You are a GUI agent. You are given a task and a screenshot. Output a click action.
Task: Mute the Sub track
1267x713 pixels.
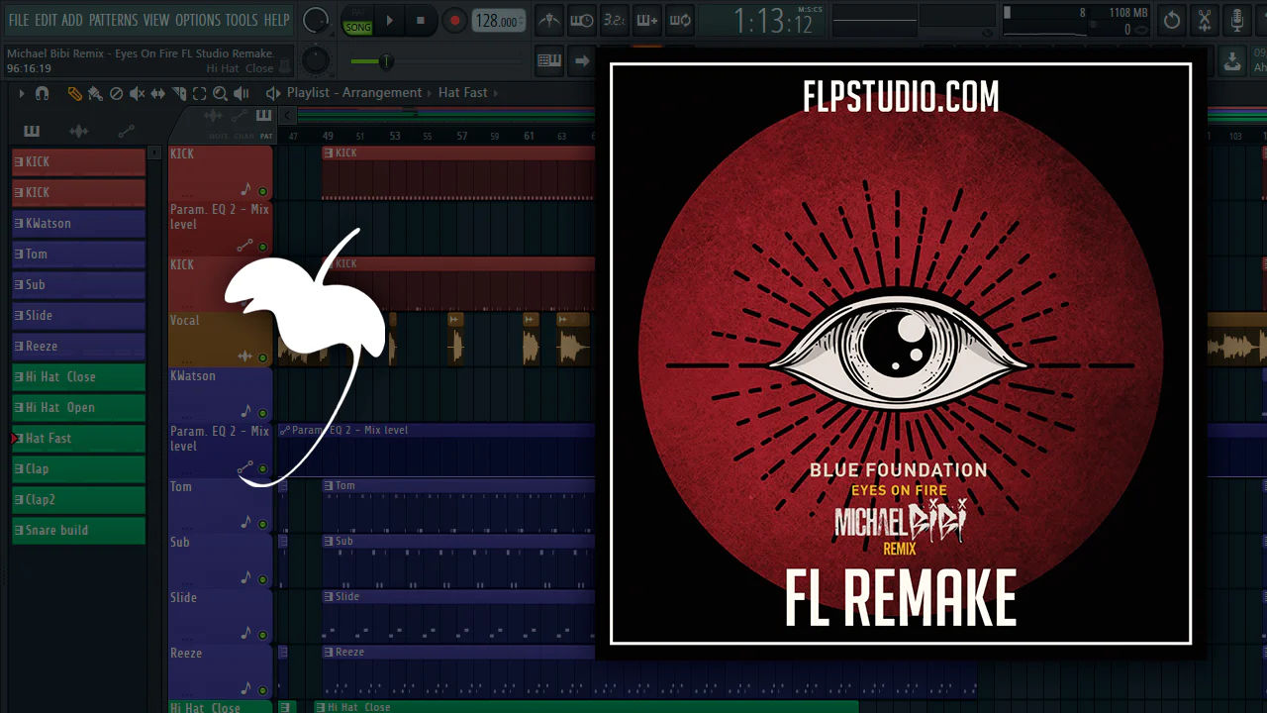[x=262, y=579]
